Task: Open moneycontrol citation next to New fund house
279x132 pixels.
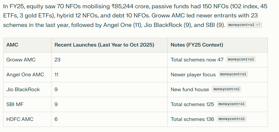Action: click(x=227, y=89)
